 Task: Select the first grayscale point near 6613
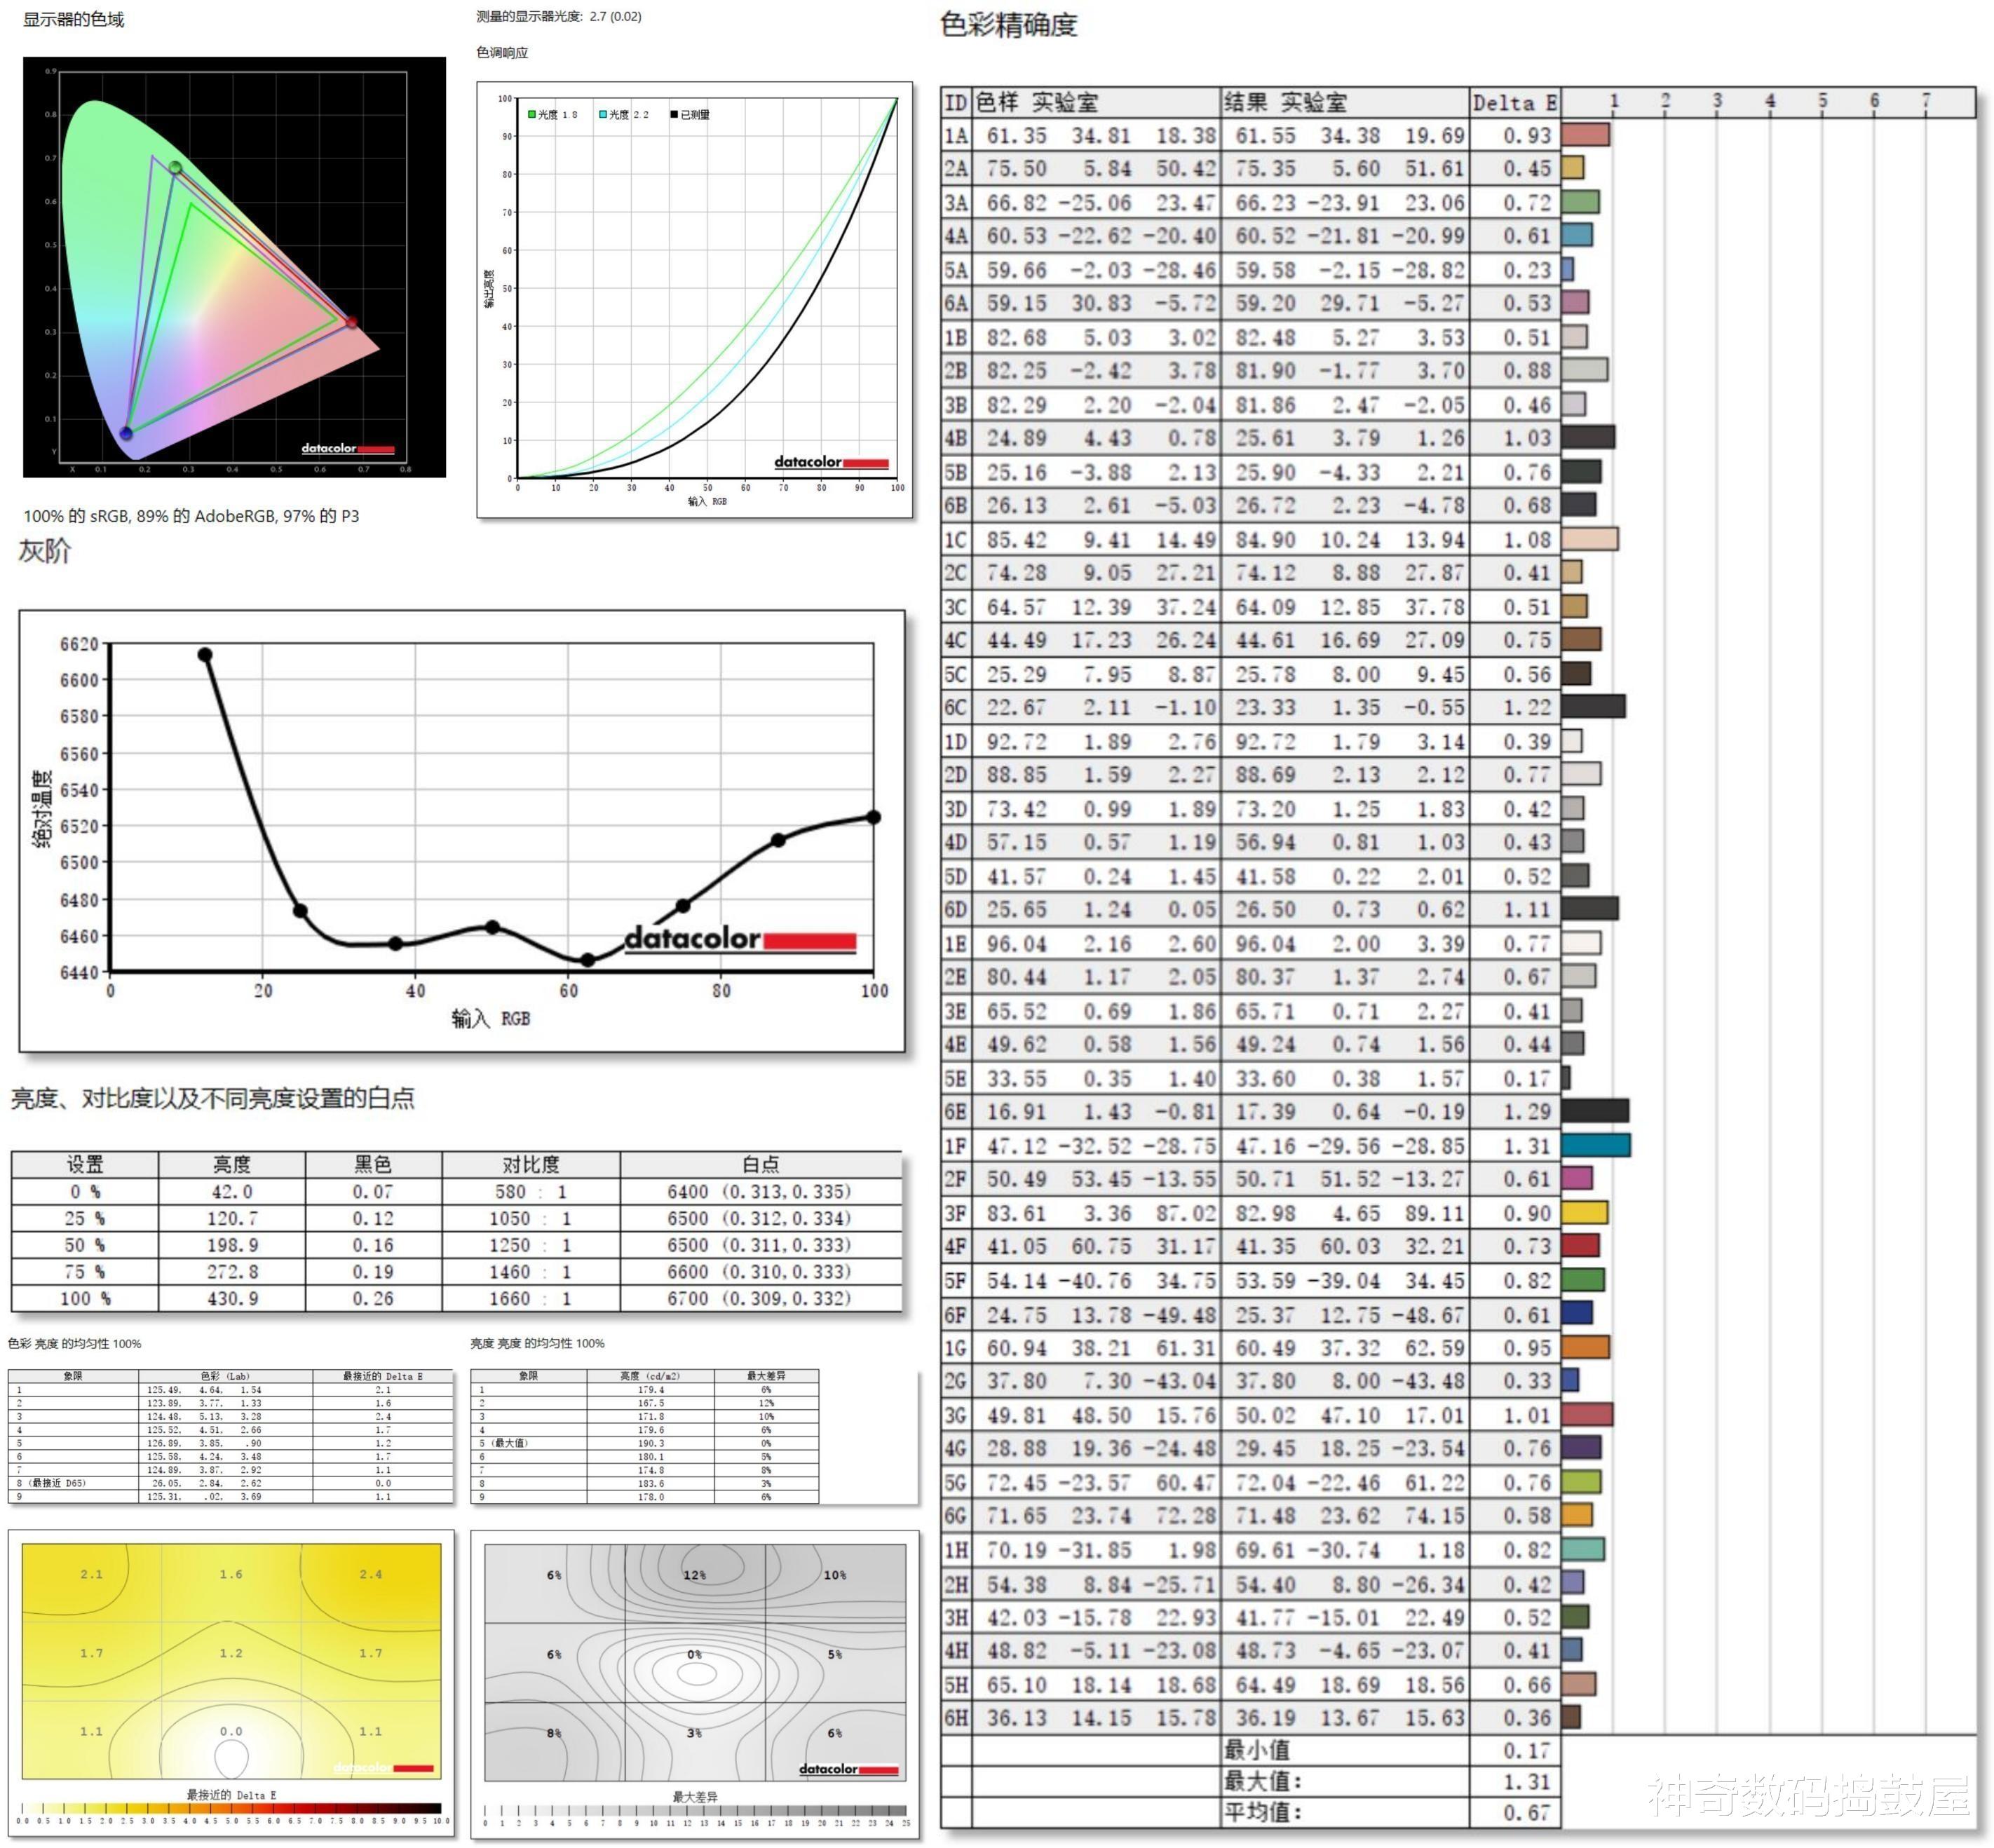tap(205, 655)
